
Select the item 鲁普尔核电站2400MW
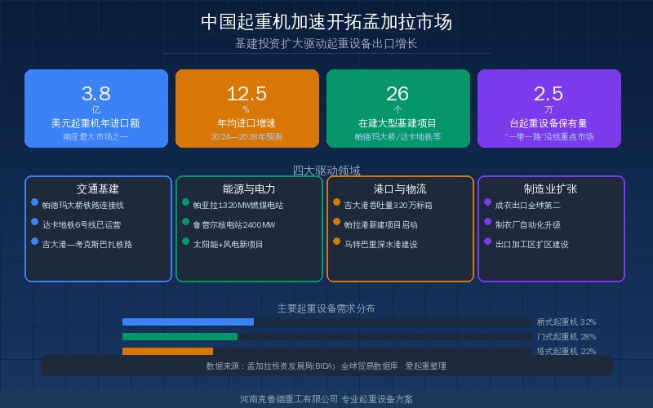tap(234, 225)
